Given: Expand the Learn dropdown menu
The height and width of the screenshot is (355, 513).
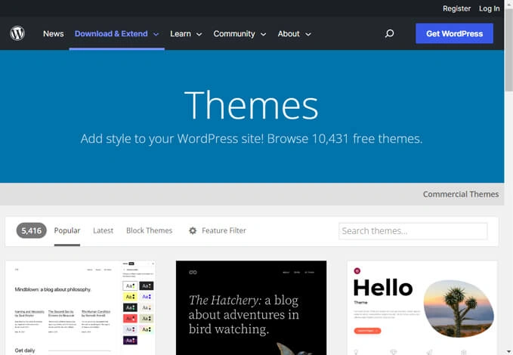Looking at the screenshot, I should click(186, 34).
